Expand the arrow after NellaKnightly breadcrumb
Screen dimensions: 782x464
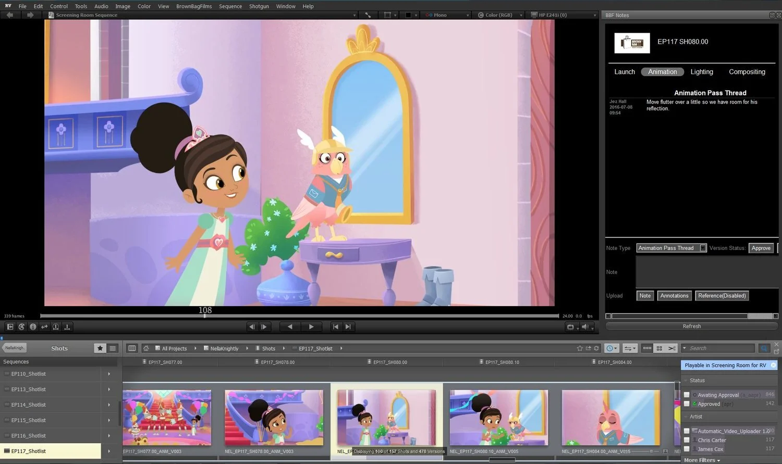[x=247, y=348]
